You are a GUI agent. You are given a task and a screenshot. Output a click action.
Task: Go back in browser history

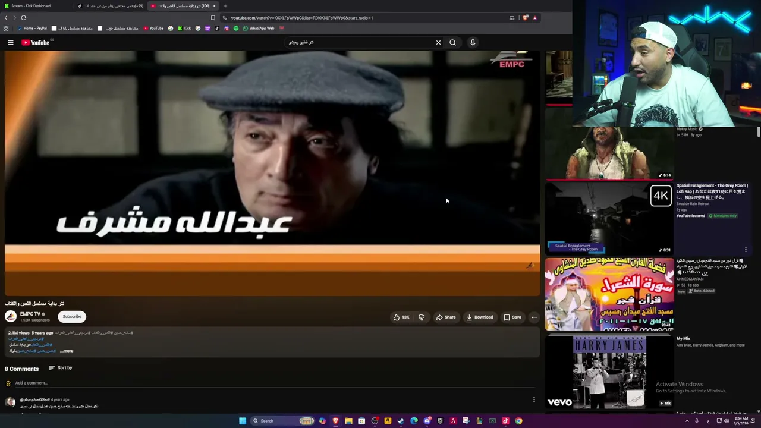(5, 18)
